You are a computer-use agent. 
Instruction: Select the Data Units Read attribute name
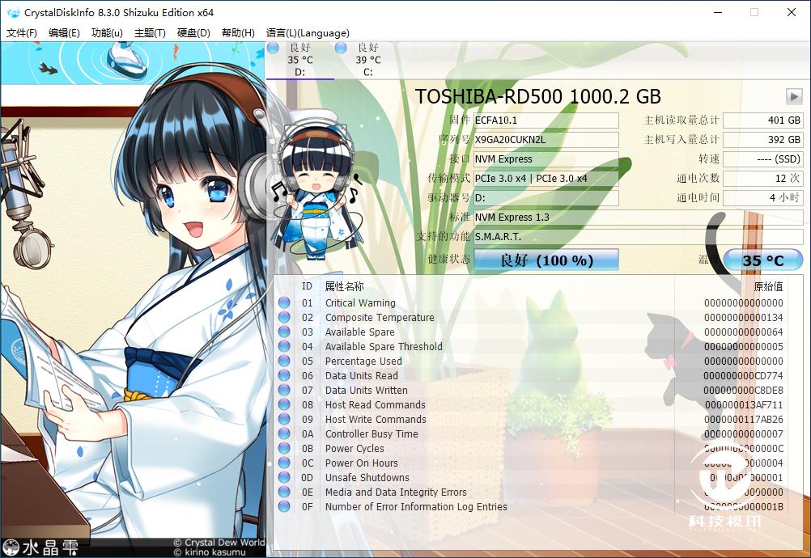(362, 375)
